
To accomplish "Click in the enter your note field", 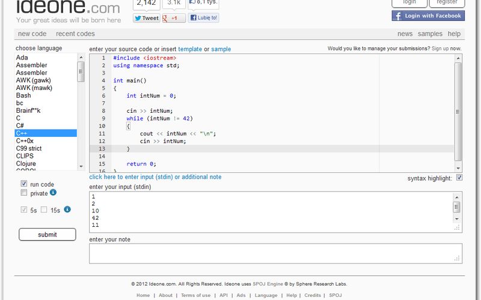I will [x=275, y=253].
